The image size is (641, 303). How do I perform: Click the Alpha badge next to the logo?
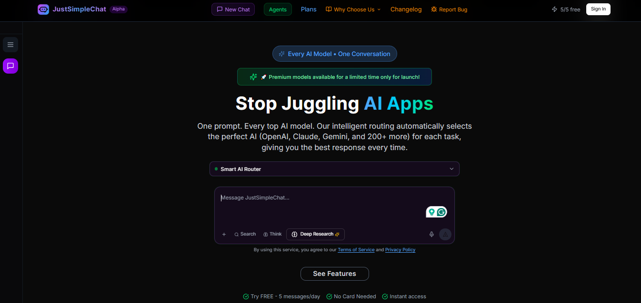coord(119,9)
